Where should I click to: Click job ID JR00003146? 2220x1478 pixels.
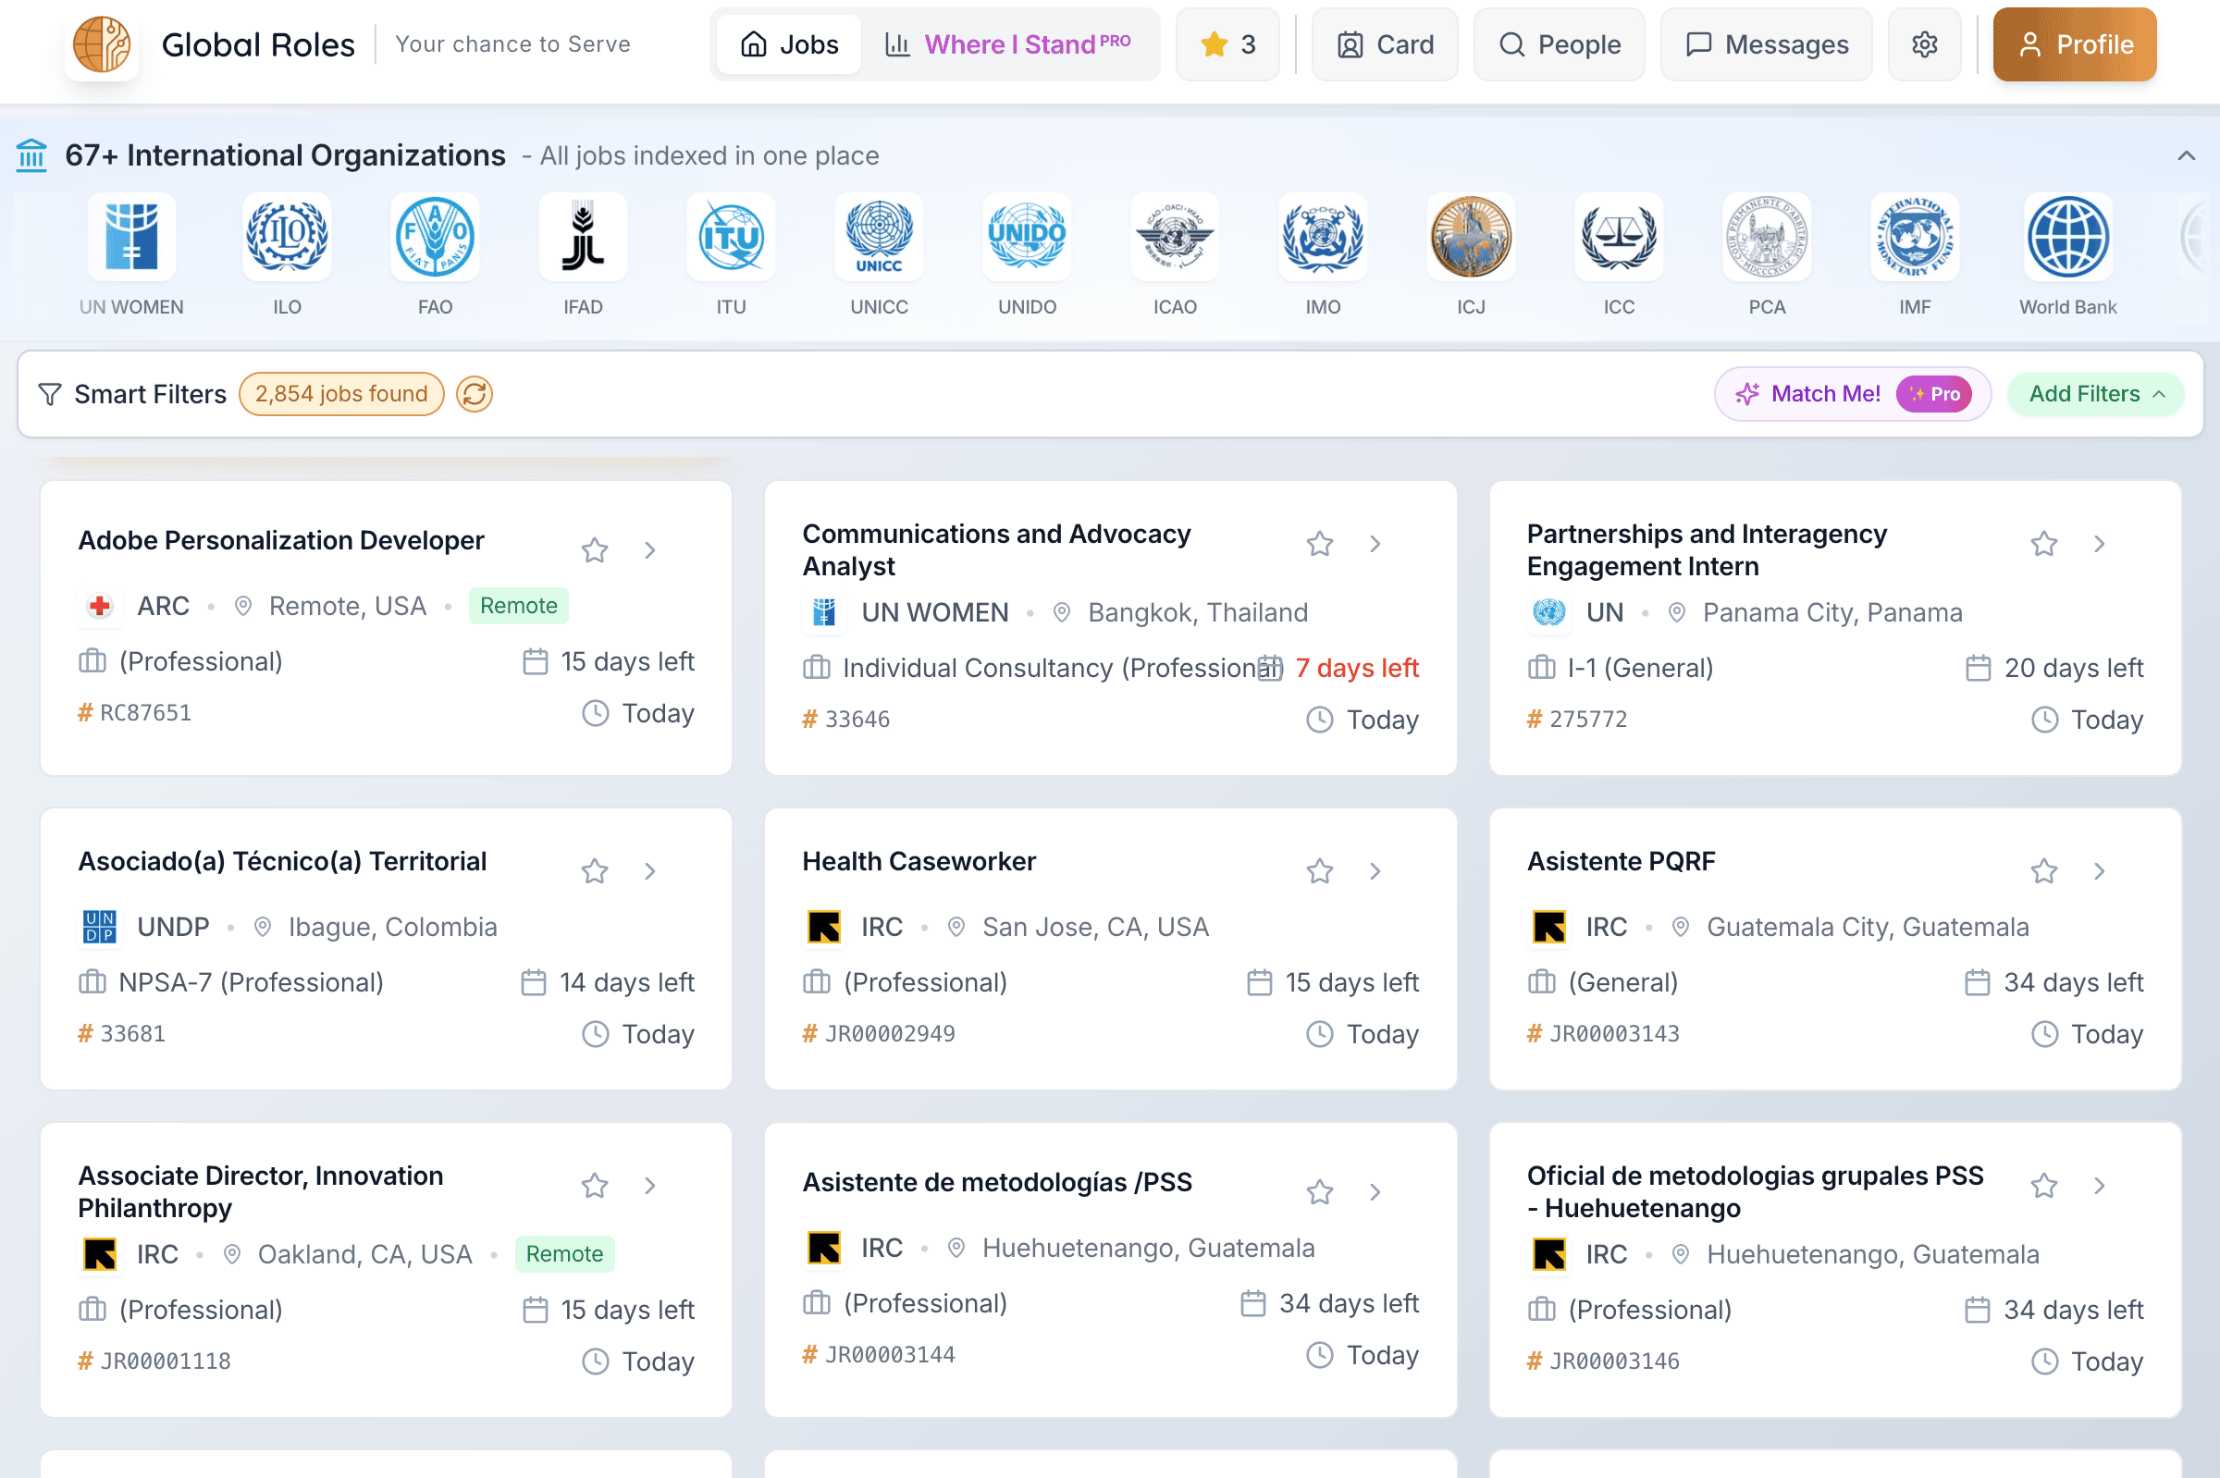(1614, 1361)
